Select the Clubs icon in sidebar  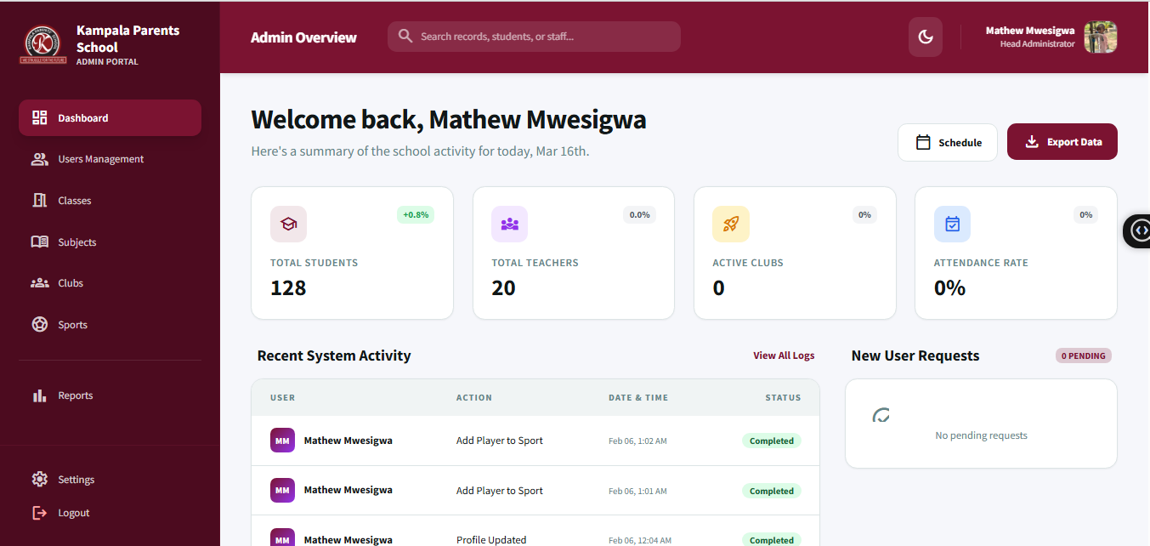pos(39,282)
